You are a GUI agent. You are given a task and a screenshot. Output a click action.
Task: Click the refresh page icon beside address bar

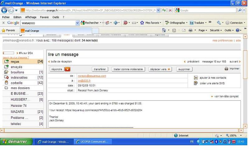[x=164, y=10]
